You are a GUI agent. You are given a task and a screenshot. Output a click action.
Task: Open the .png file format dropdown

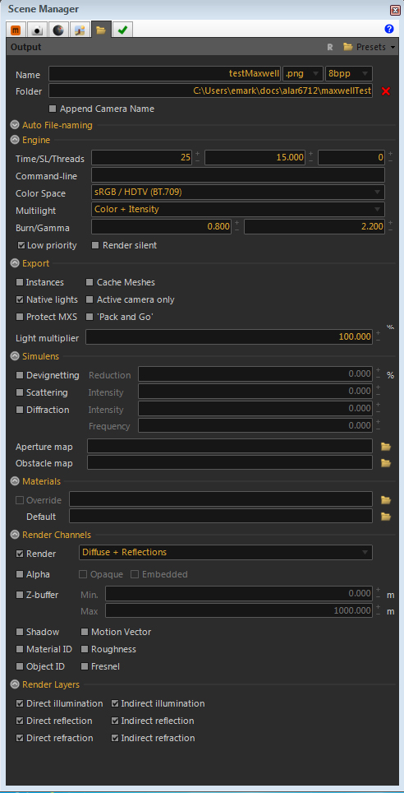click(x=303, y=73)
